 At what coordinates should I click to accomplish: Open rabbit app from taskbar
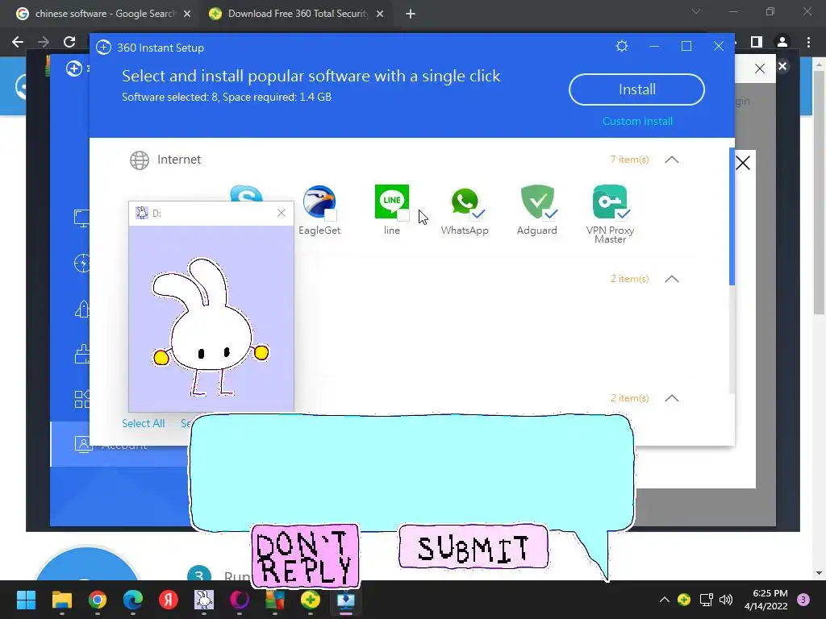pyautogui.click(x=204, y=600)
